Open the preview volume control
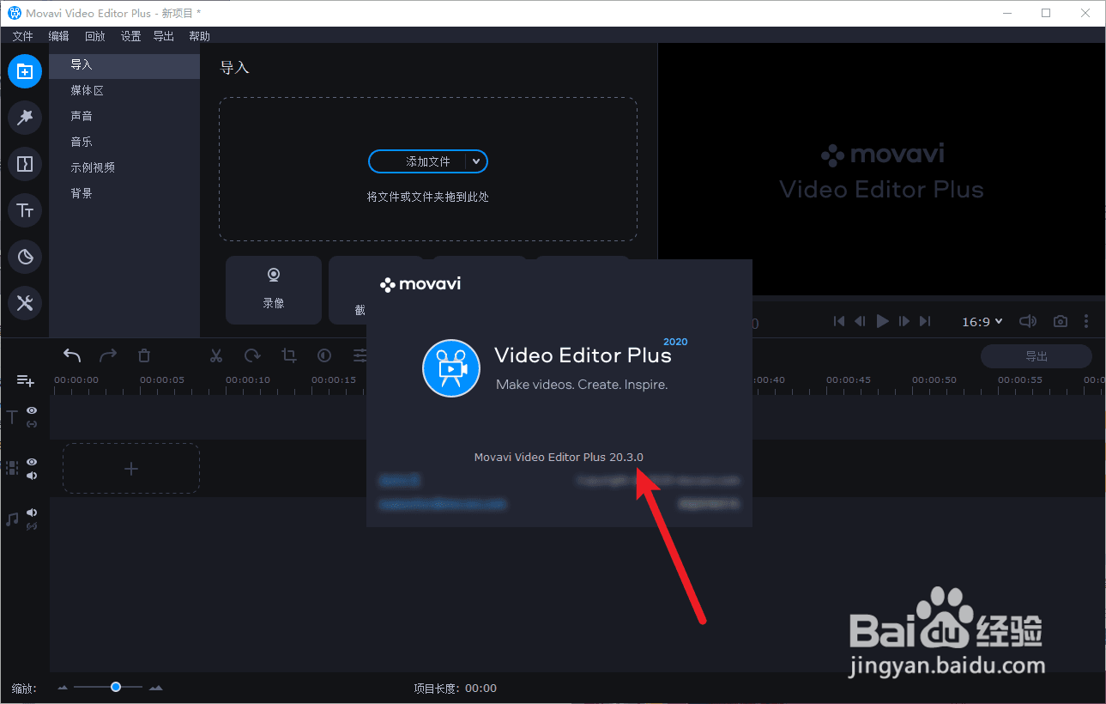Viewport: 1106px width, 704px height. (x=1028, y=321)
